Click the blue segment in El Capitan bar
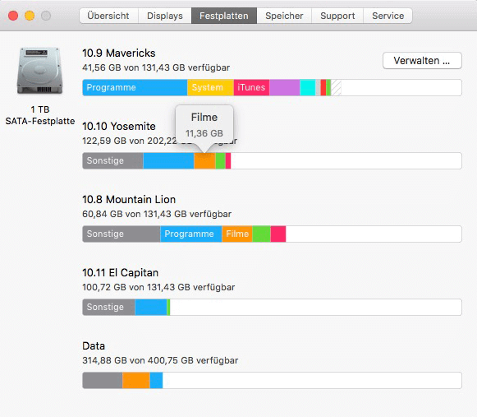Image resolution: width=477 pixels, height=417 pixels. point(151,307)
